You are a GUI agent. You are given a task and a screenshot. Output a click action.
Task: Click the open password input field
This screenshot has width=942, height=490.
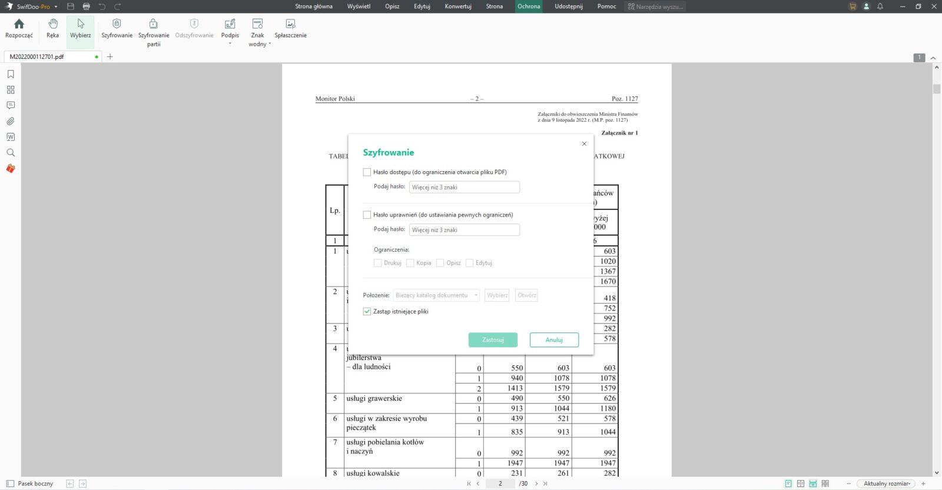pos(465,187)
